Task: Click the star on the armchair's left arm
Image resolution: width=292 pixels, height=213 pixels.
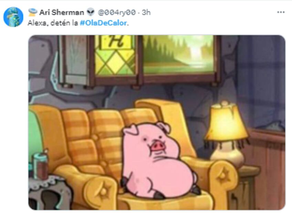Action: (x=103, y=191)
